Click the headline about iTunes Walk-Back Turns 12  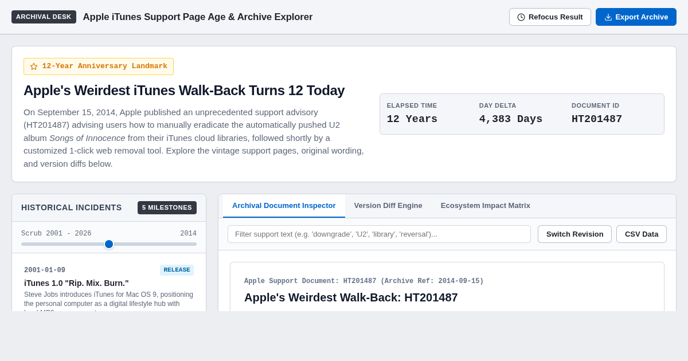coord(184,91)
